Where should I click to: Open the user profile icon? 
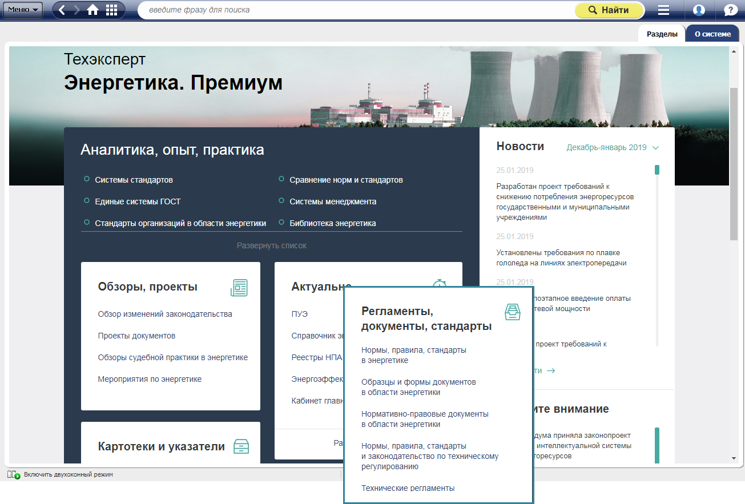(x=699, y=10)
